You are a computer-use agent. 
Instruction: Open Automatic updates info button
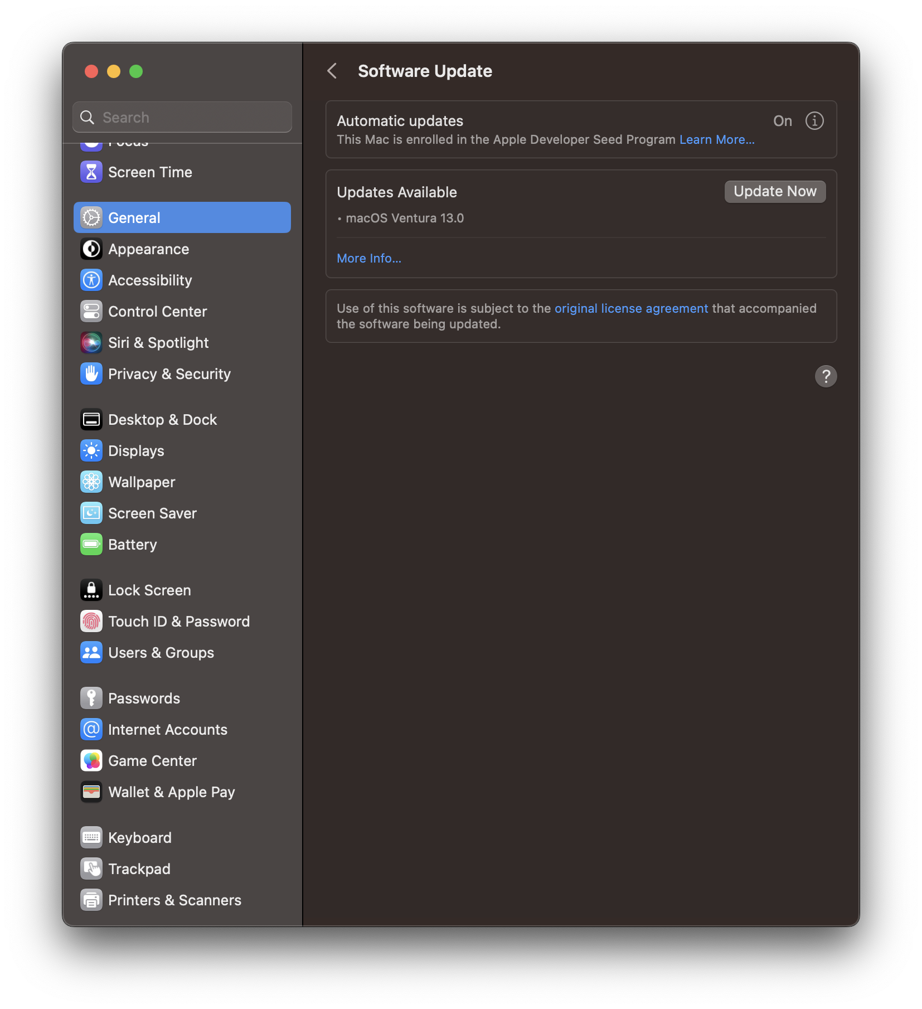point(814,121)
